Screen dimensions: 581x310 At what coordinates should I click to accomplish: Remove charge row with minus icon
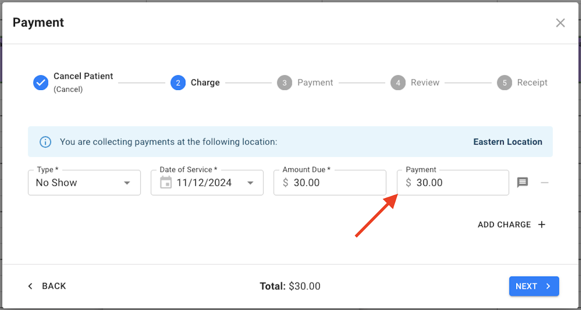[544, 183]
